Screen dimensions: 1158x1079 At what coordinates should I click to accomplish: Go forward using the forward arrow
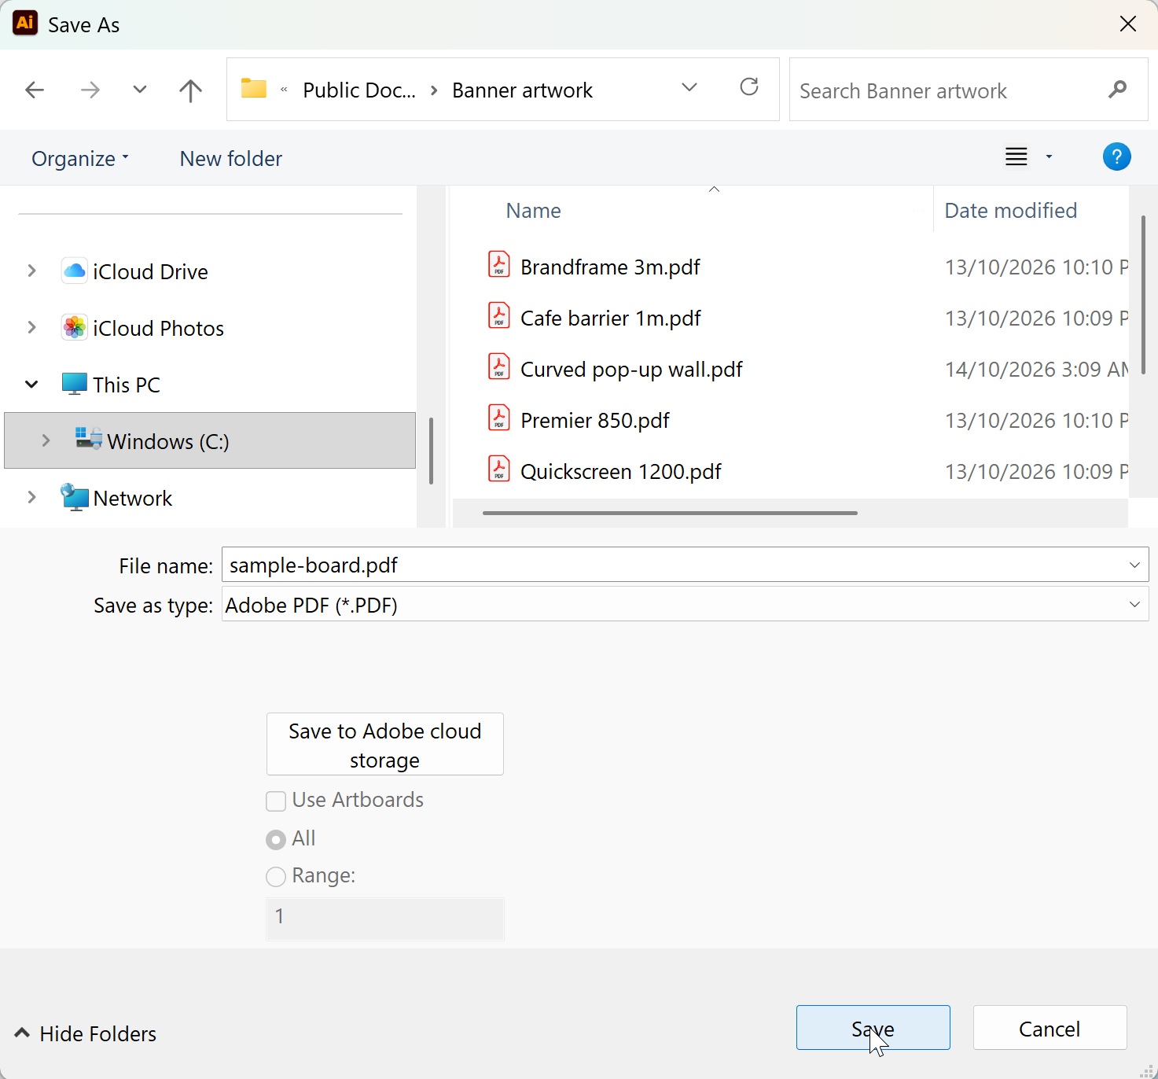(x=90, y=90)
